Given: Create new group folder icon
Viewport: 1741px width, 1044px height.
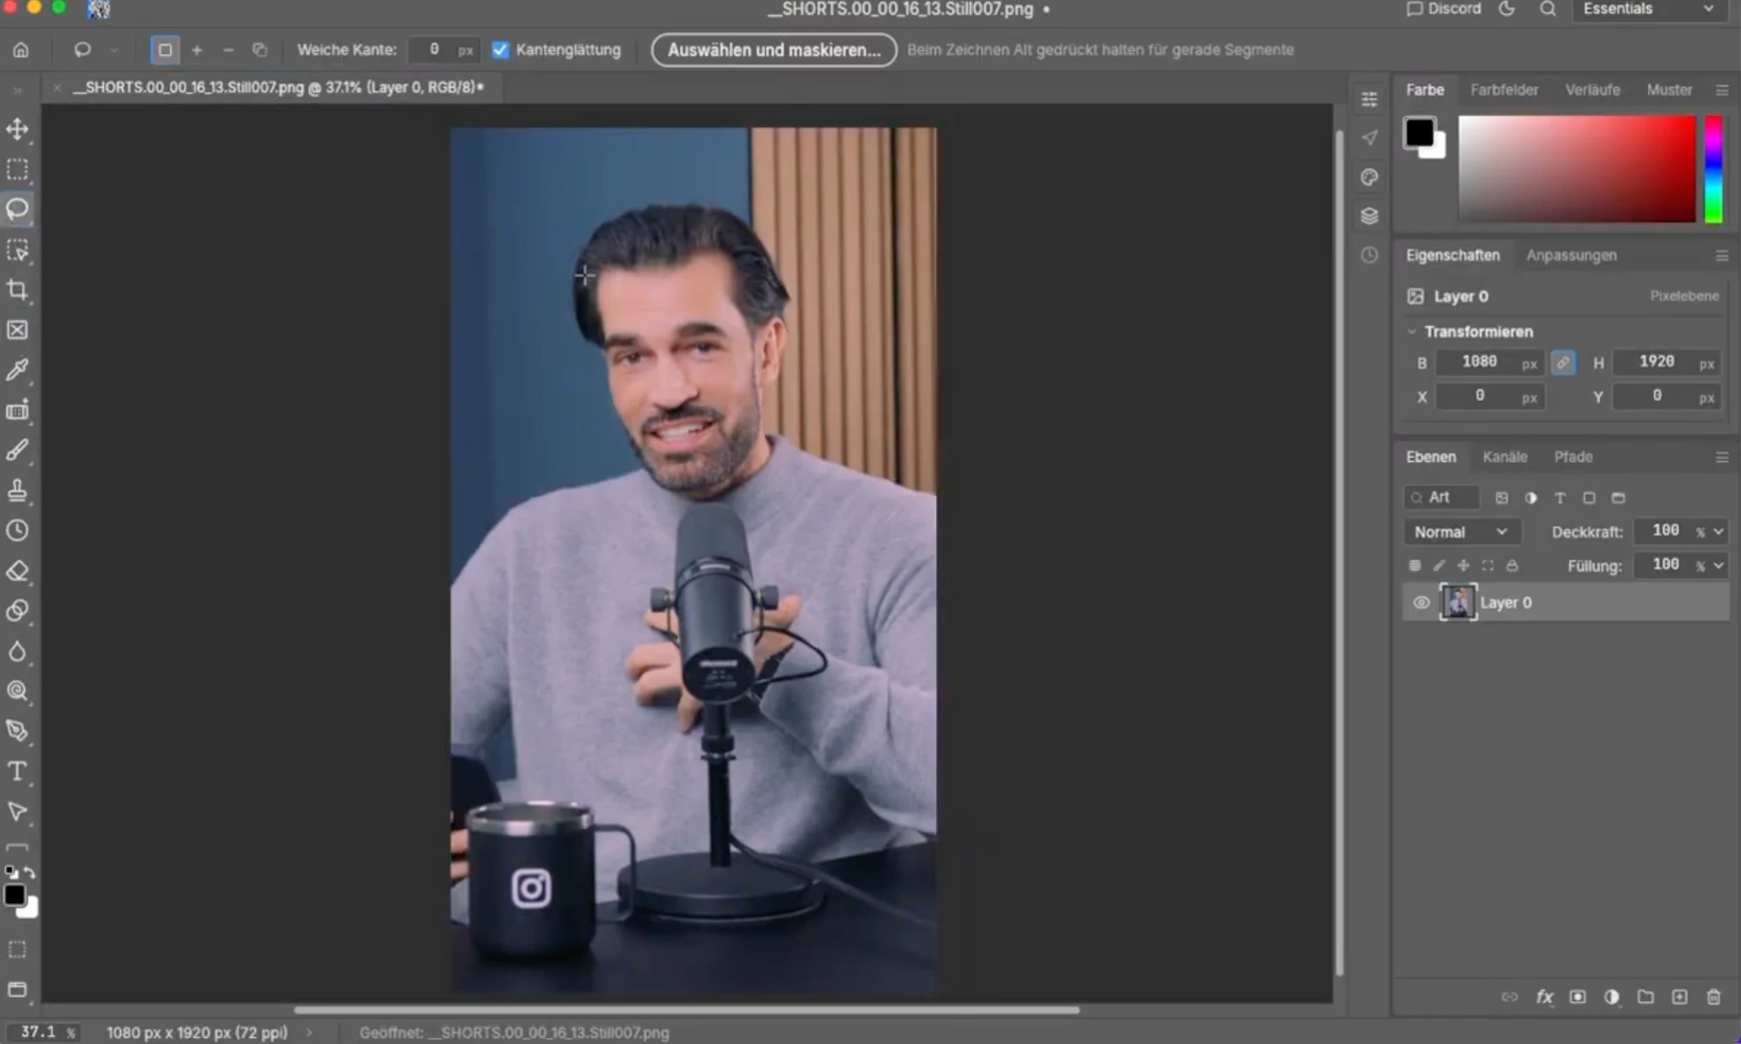Looking at the screenshot, I should pyautogui.click(x=1645, y=997).
